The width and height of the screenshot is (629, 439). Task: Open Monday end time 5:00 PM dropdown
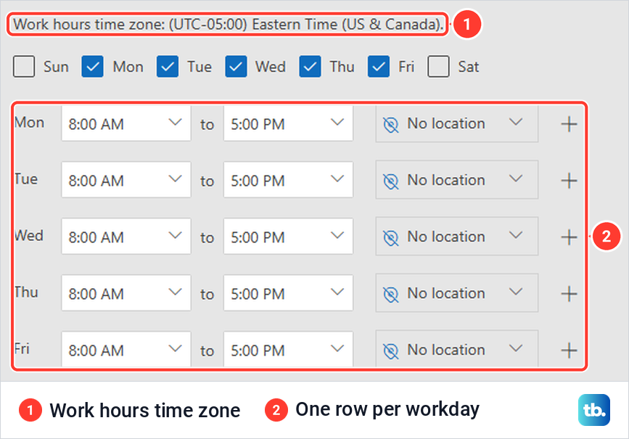tap(288, 123)
